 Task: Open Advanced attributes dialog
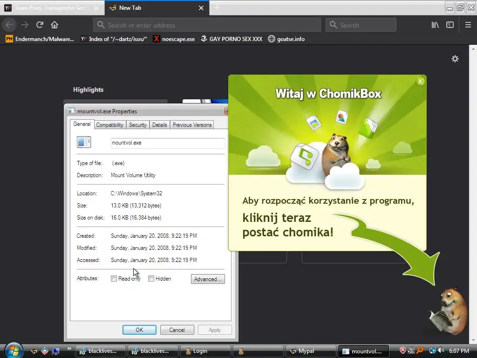point(208,279)
